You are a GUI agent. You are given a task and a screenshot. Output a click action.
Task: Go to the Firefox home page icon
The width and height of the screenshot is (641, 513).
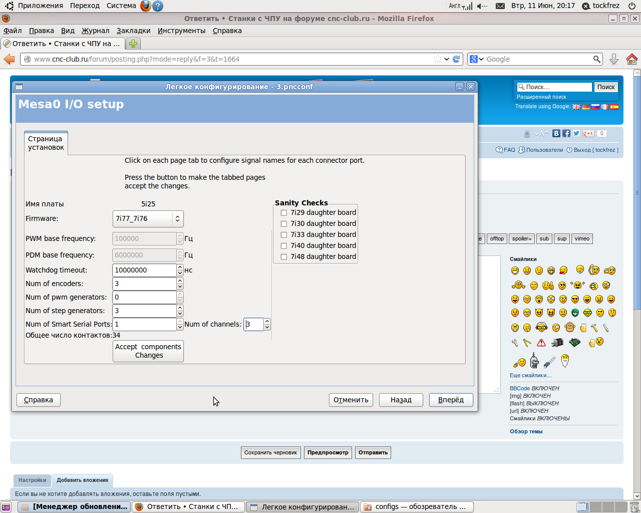pos(632,59)
